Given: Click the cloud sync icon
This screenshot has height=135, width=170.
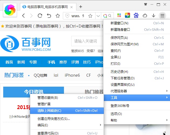Looking at the screenshot, I should click(145, 16).
